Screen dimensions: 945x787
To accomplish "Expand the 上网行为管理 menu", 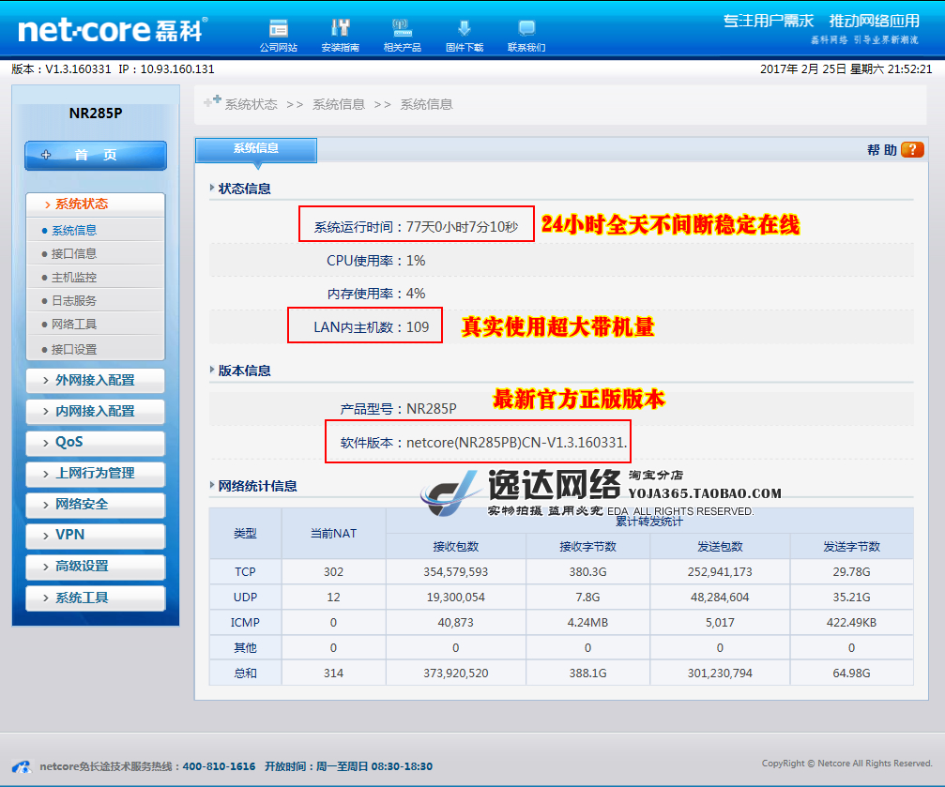I will click(x=95, y=474).
